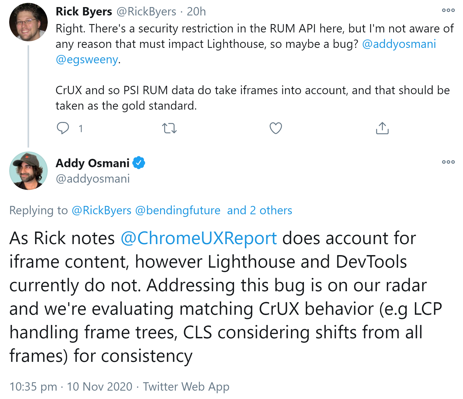Open the 20h timestamp on Rick's tweet
The image size is (463, 399).
point(196,12)
